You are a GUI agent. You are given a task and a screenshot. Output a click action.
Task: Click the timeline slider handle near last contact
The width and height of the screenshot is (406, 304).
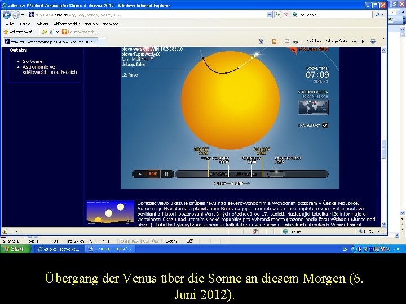point(276,174)
